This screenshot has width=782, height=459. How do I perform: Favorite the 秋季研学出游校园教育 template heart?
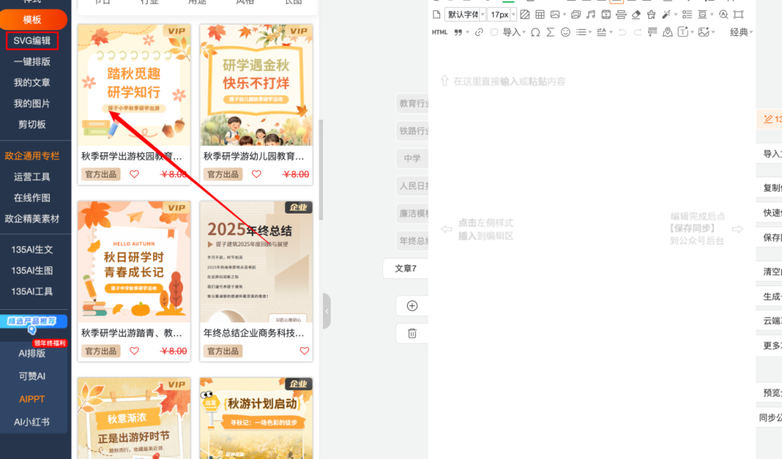tap(134, 174)
